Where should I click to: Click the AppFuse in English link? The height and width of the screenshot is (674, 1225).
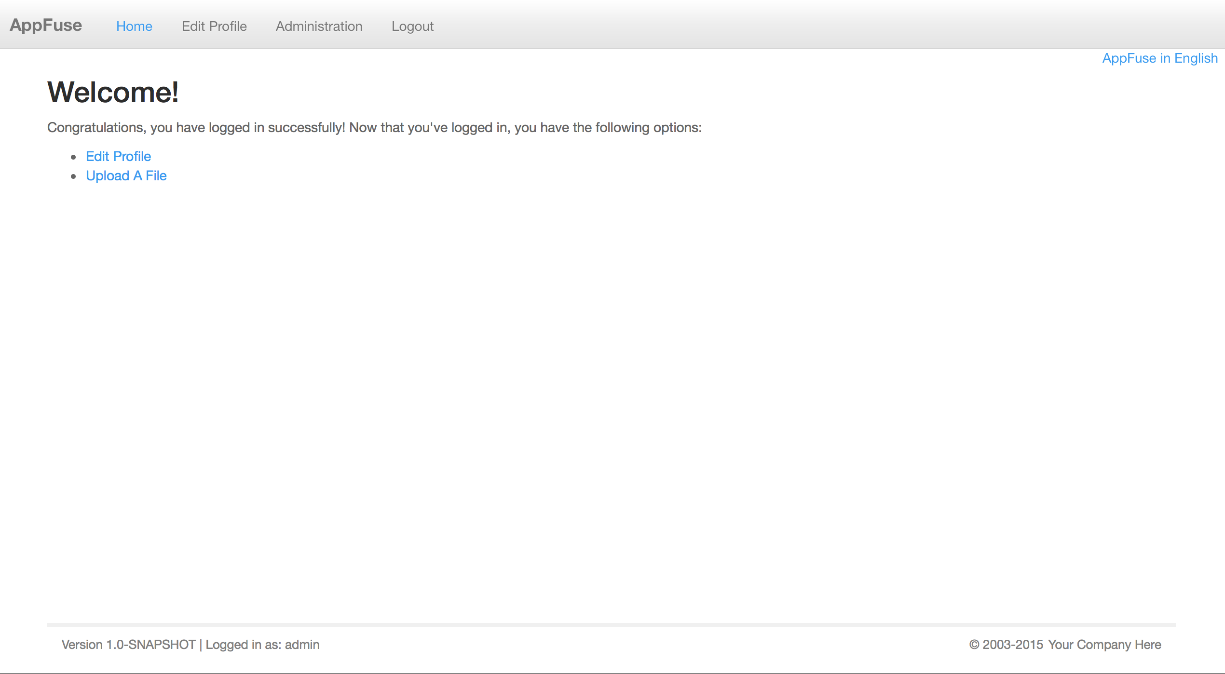pyautogui.click(x=1160, y=58)
